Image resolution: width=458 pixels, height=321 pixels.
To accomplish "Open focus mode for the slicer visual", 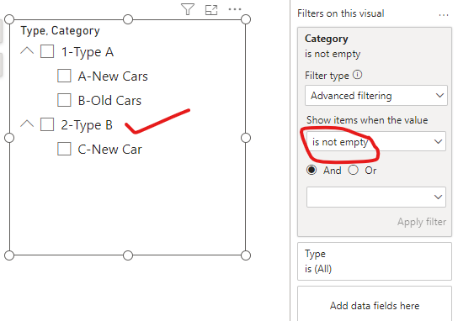I will tap(211, 9).
